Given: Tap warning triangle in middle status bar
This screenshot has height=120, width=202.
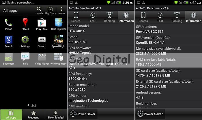Looking at the screenshot, I should point(76,3).
